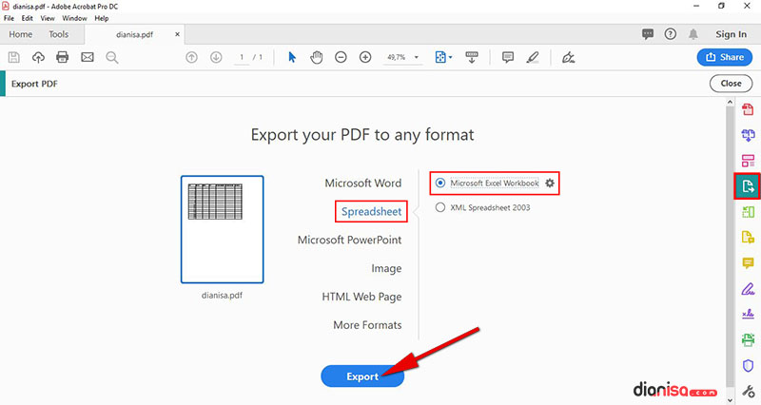Open the Window menu

point(74,18)
